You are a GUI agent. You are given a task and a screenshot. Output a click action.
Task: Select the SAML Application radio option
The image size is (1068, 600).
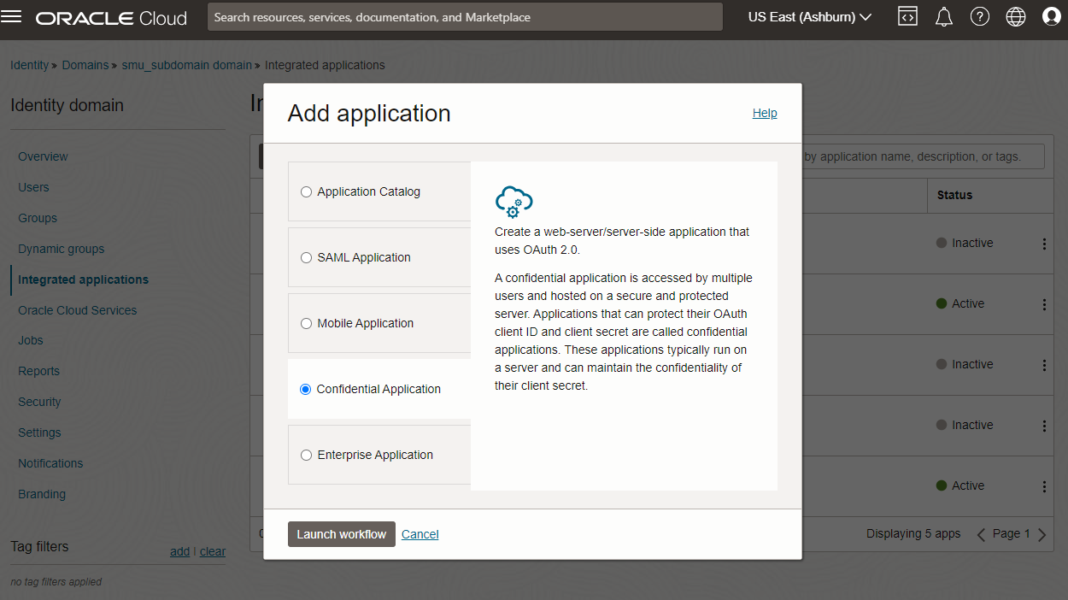pos(306,258)
